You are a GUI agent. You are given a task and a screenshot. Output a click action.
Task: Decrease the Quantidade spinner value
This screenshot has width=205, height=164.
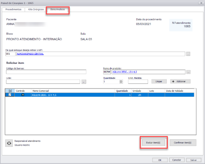121,83
